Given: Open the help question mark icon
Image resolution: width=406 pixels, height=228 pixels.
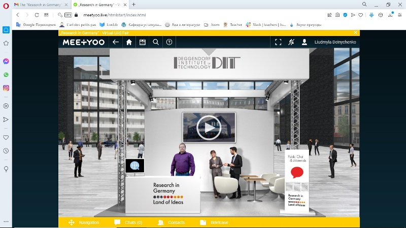Looking at the screenshot, I should (169, 42).
